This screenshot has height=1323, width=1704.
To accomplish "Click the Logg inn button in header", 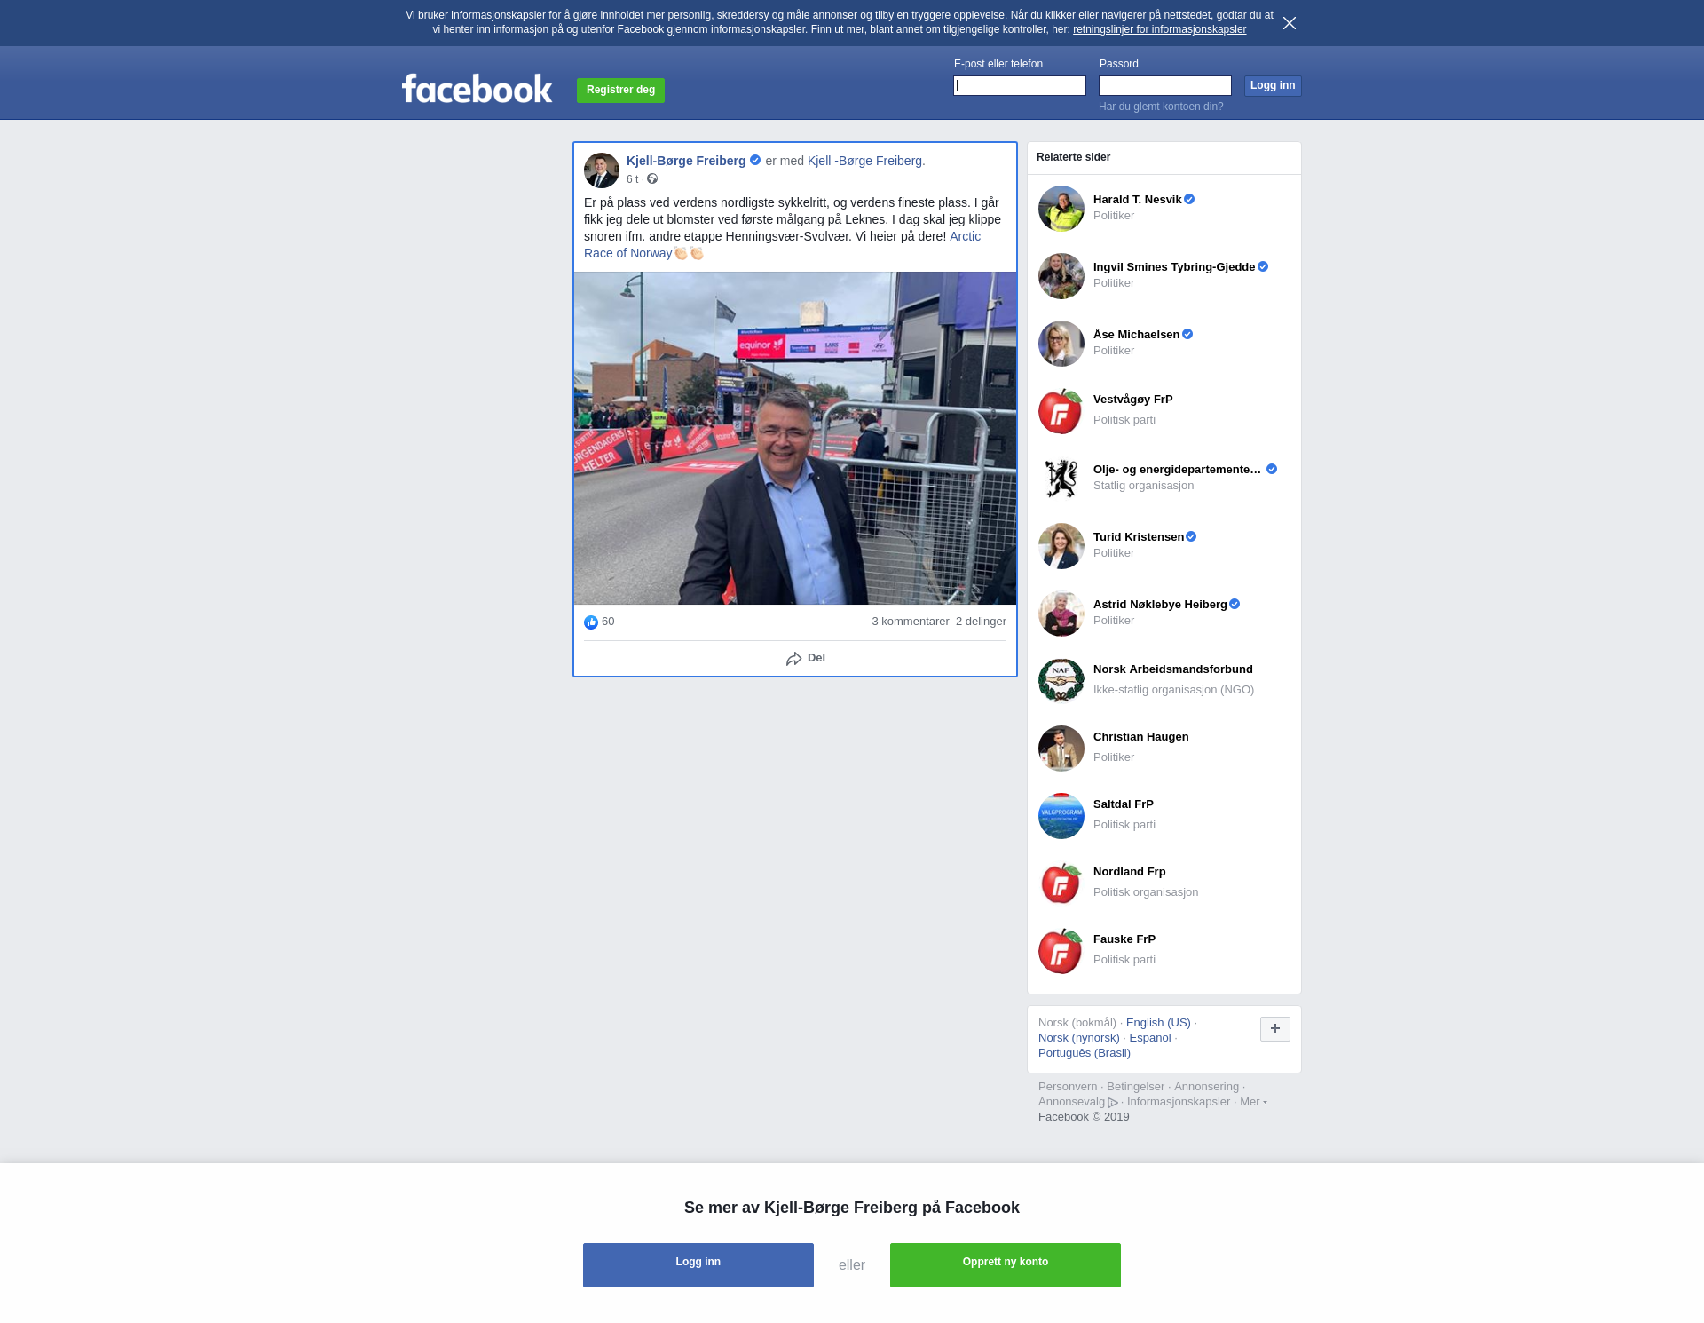I will coord(1273,86).
